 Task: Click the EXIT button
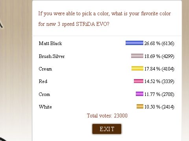(x=107, y=129)
